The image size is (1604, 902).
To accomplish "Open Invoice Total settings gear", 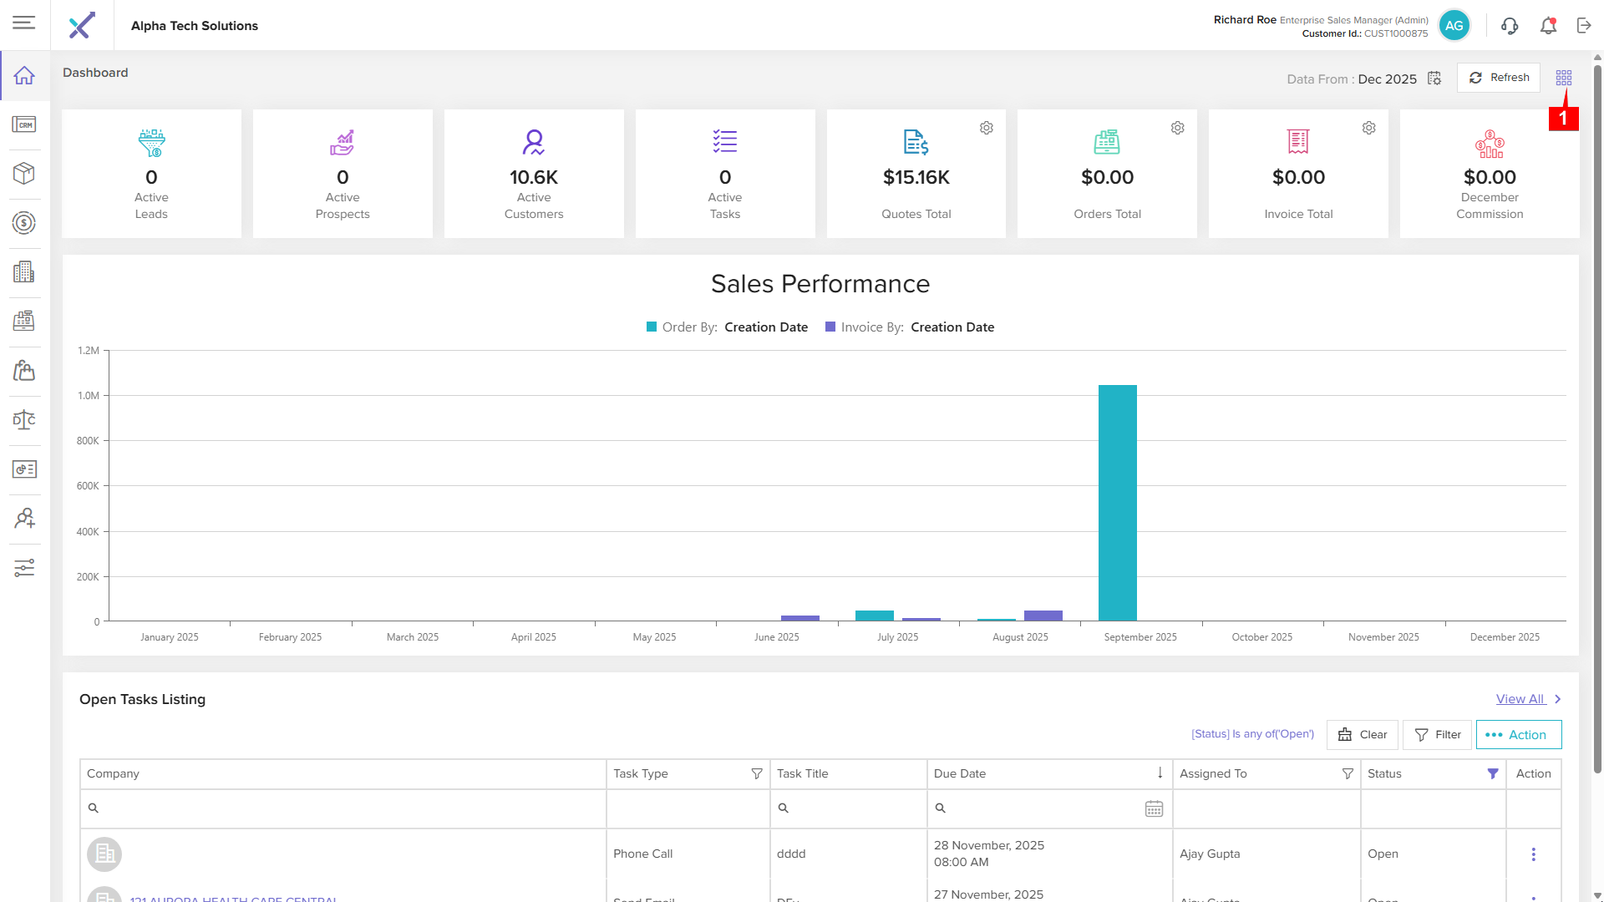I will tap(1368, 128).
